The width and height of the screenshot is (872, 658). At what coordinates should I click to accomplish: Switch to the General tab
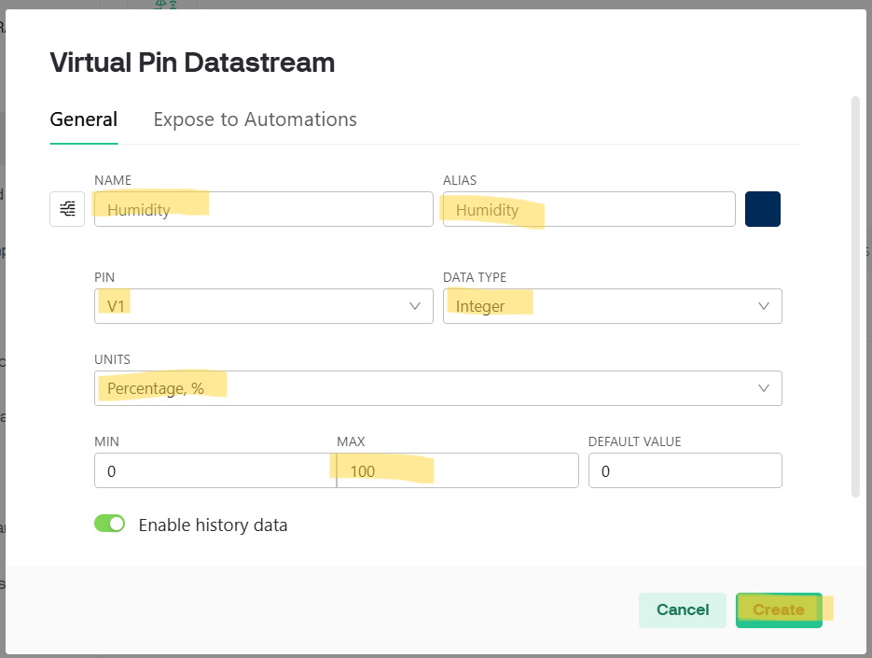pos(83,119)
